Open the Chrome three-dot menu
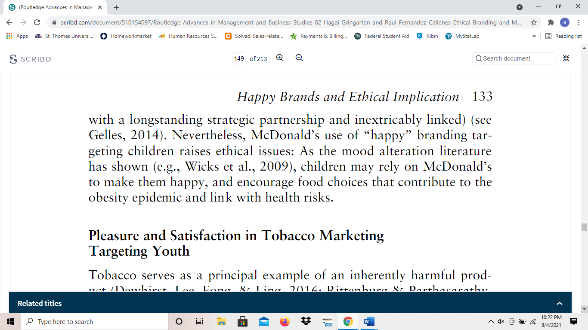 579,22
